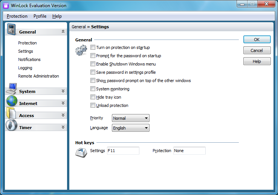Click the WinLock purple lock title icon
Viewport: 278px width, 195px height.
point(6,6)
